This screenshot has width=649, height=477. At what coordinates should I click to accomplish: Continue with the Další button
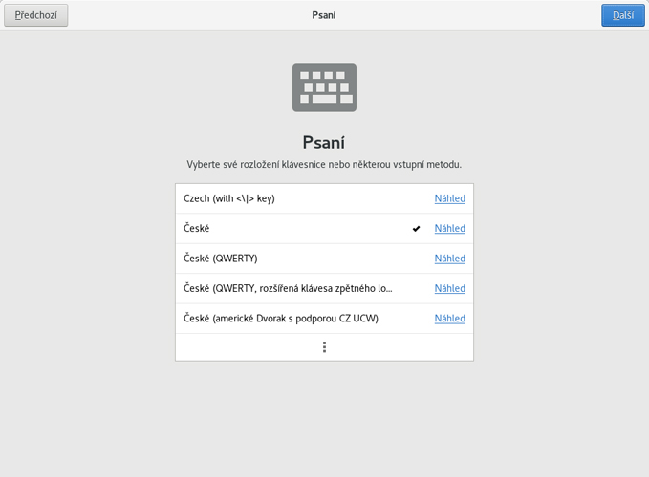(623, 15)
